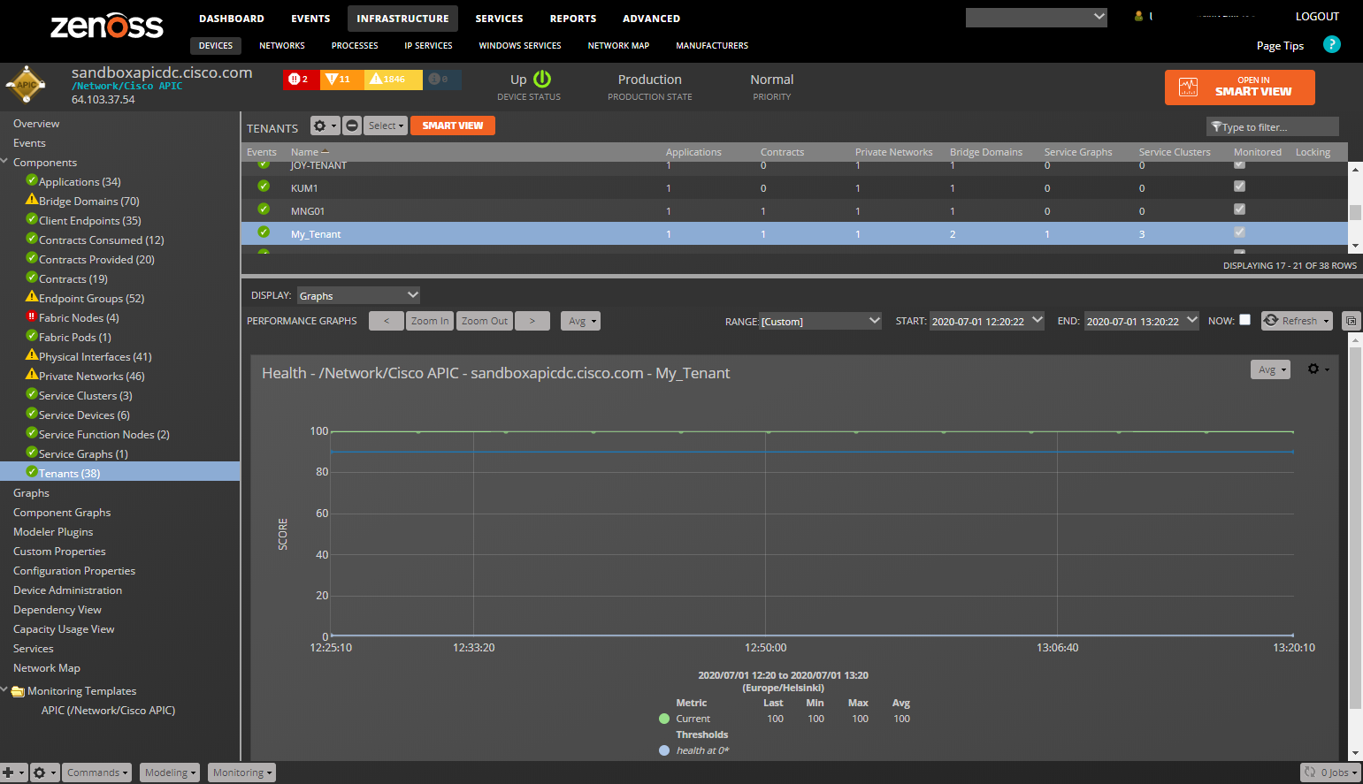
Task: Click the green status icon of My_Tenant row
Action: [264, 232]
